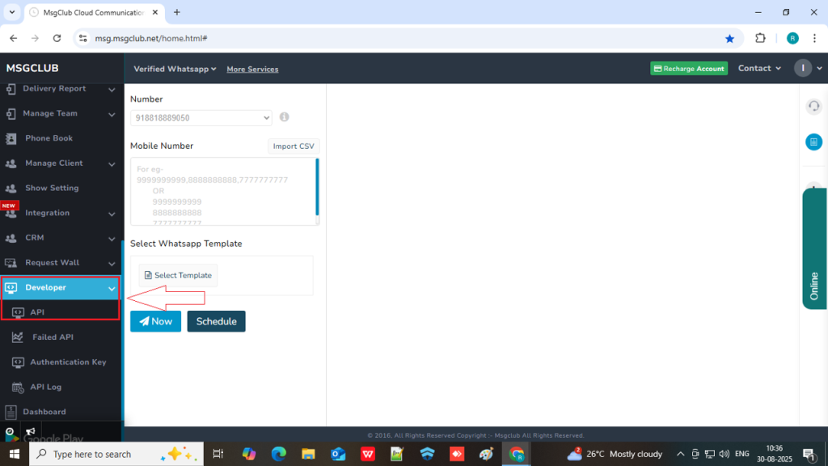Click the headset support icon on right edge

tap(813, 106)
